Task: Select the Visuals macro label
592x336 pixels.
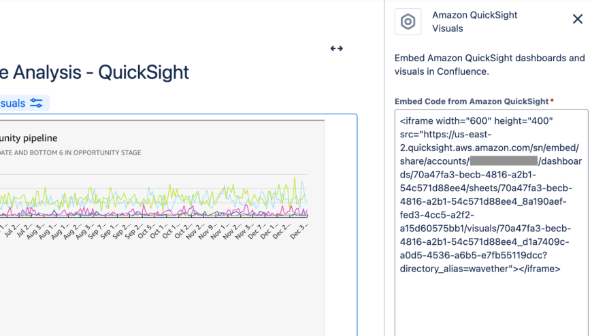Action: pos(12,103)
